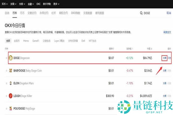
Task: Click the 最新价 column header
Action: point(111,49)
